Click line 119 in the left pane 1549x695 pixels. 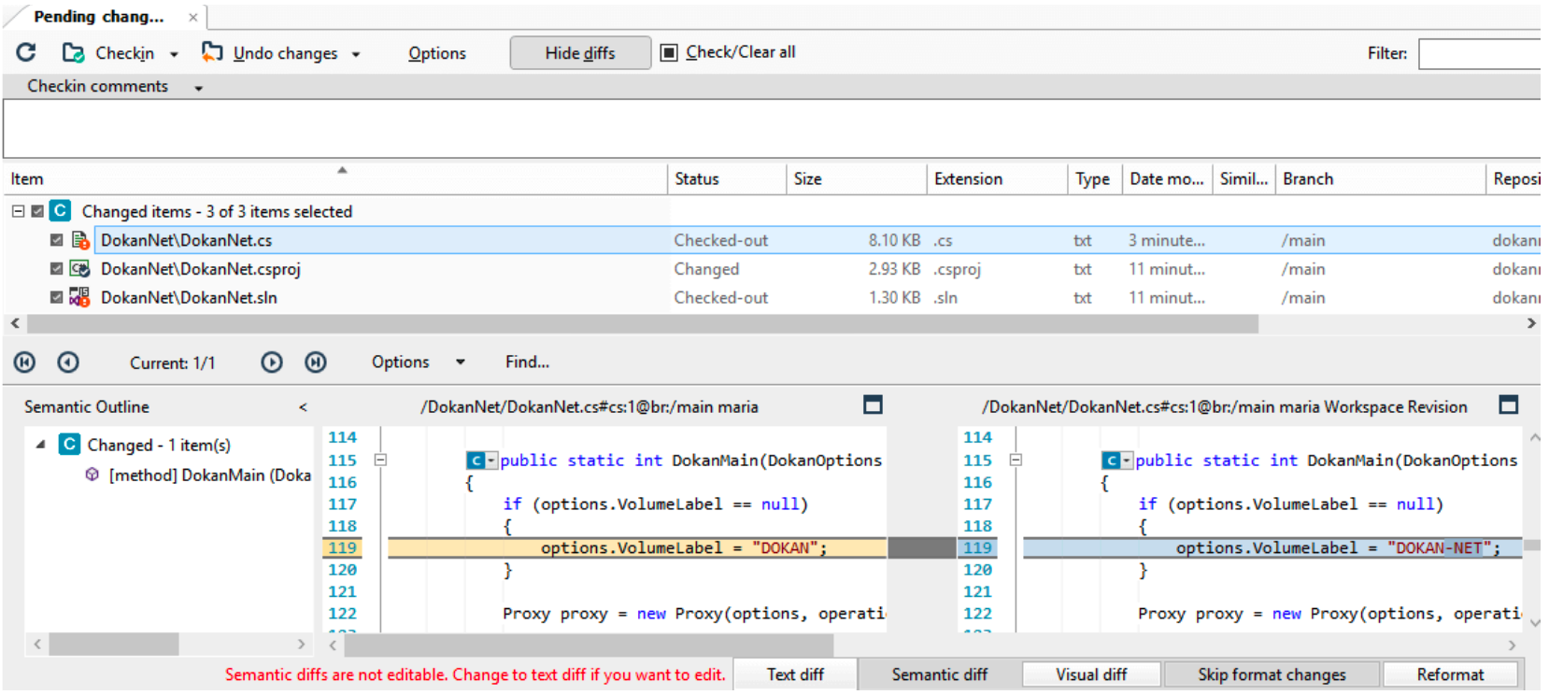tap(637, 548)
